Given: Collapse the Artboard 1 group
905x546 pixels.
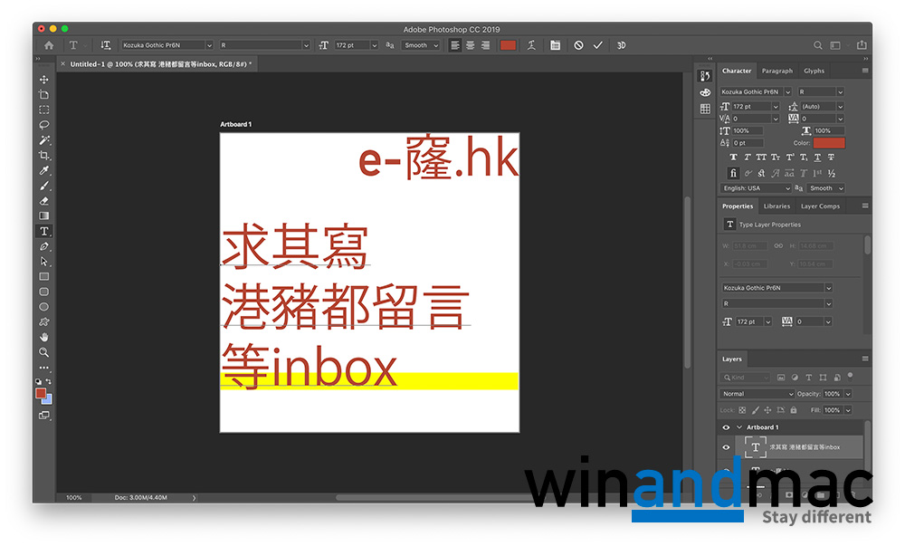Looking at the screenshot, I should point(738,427).
